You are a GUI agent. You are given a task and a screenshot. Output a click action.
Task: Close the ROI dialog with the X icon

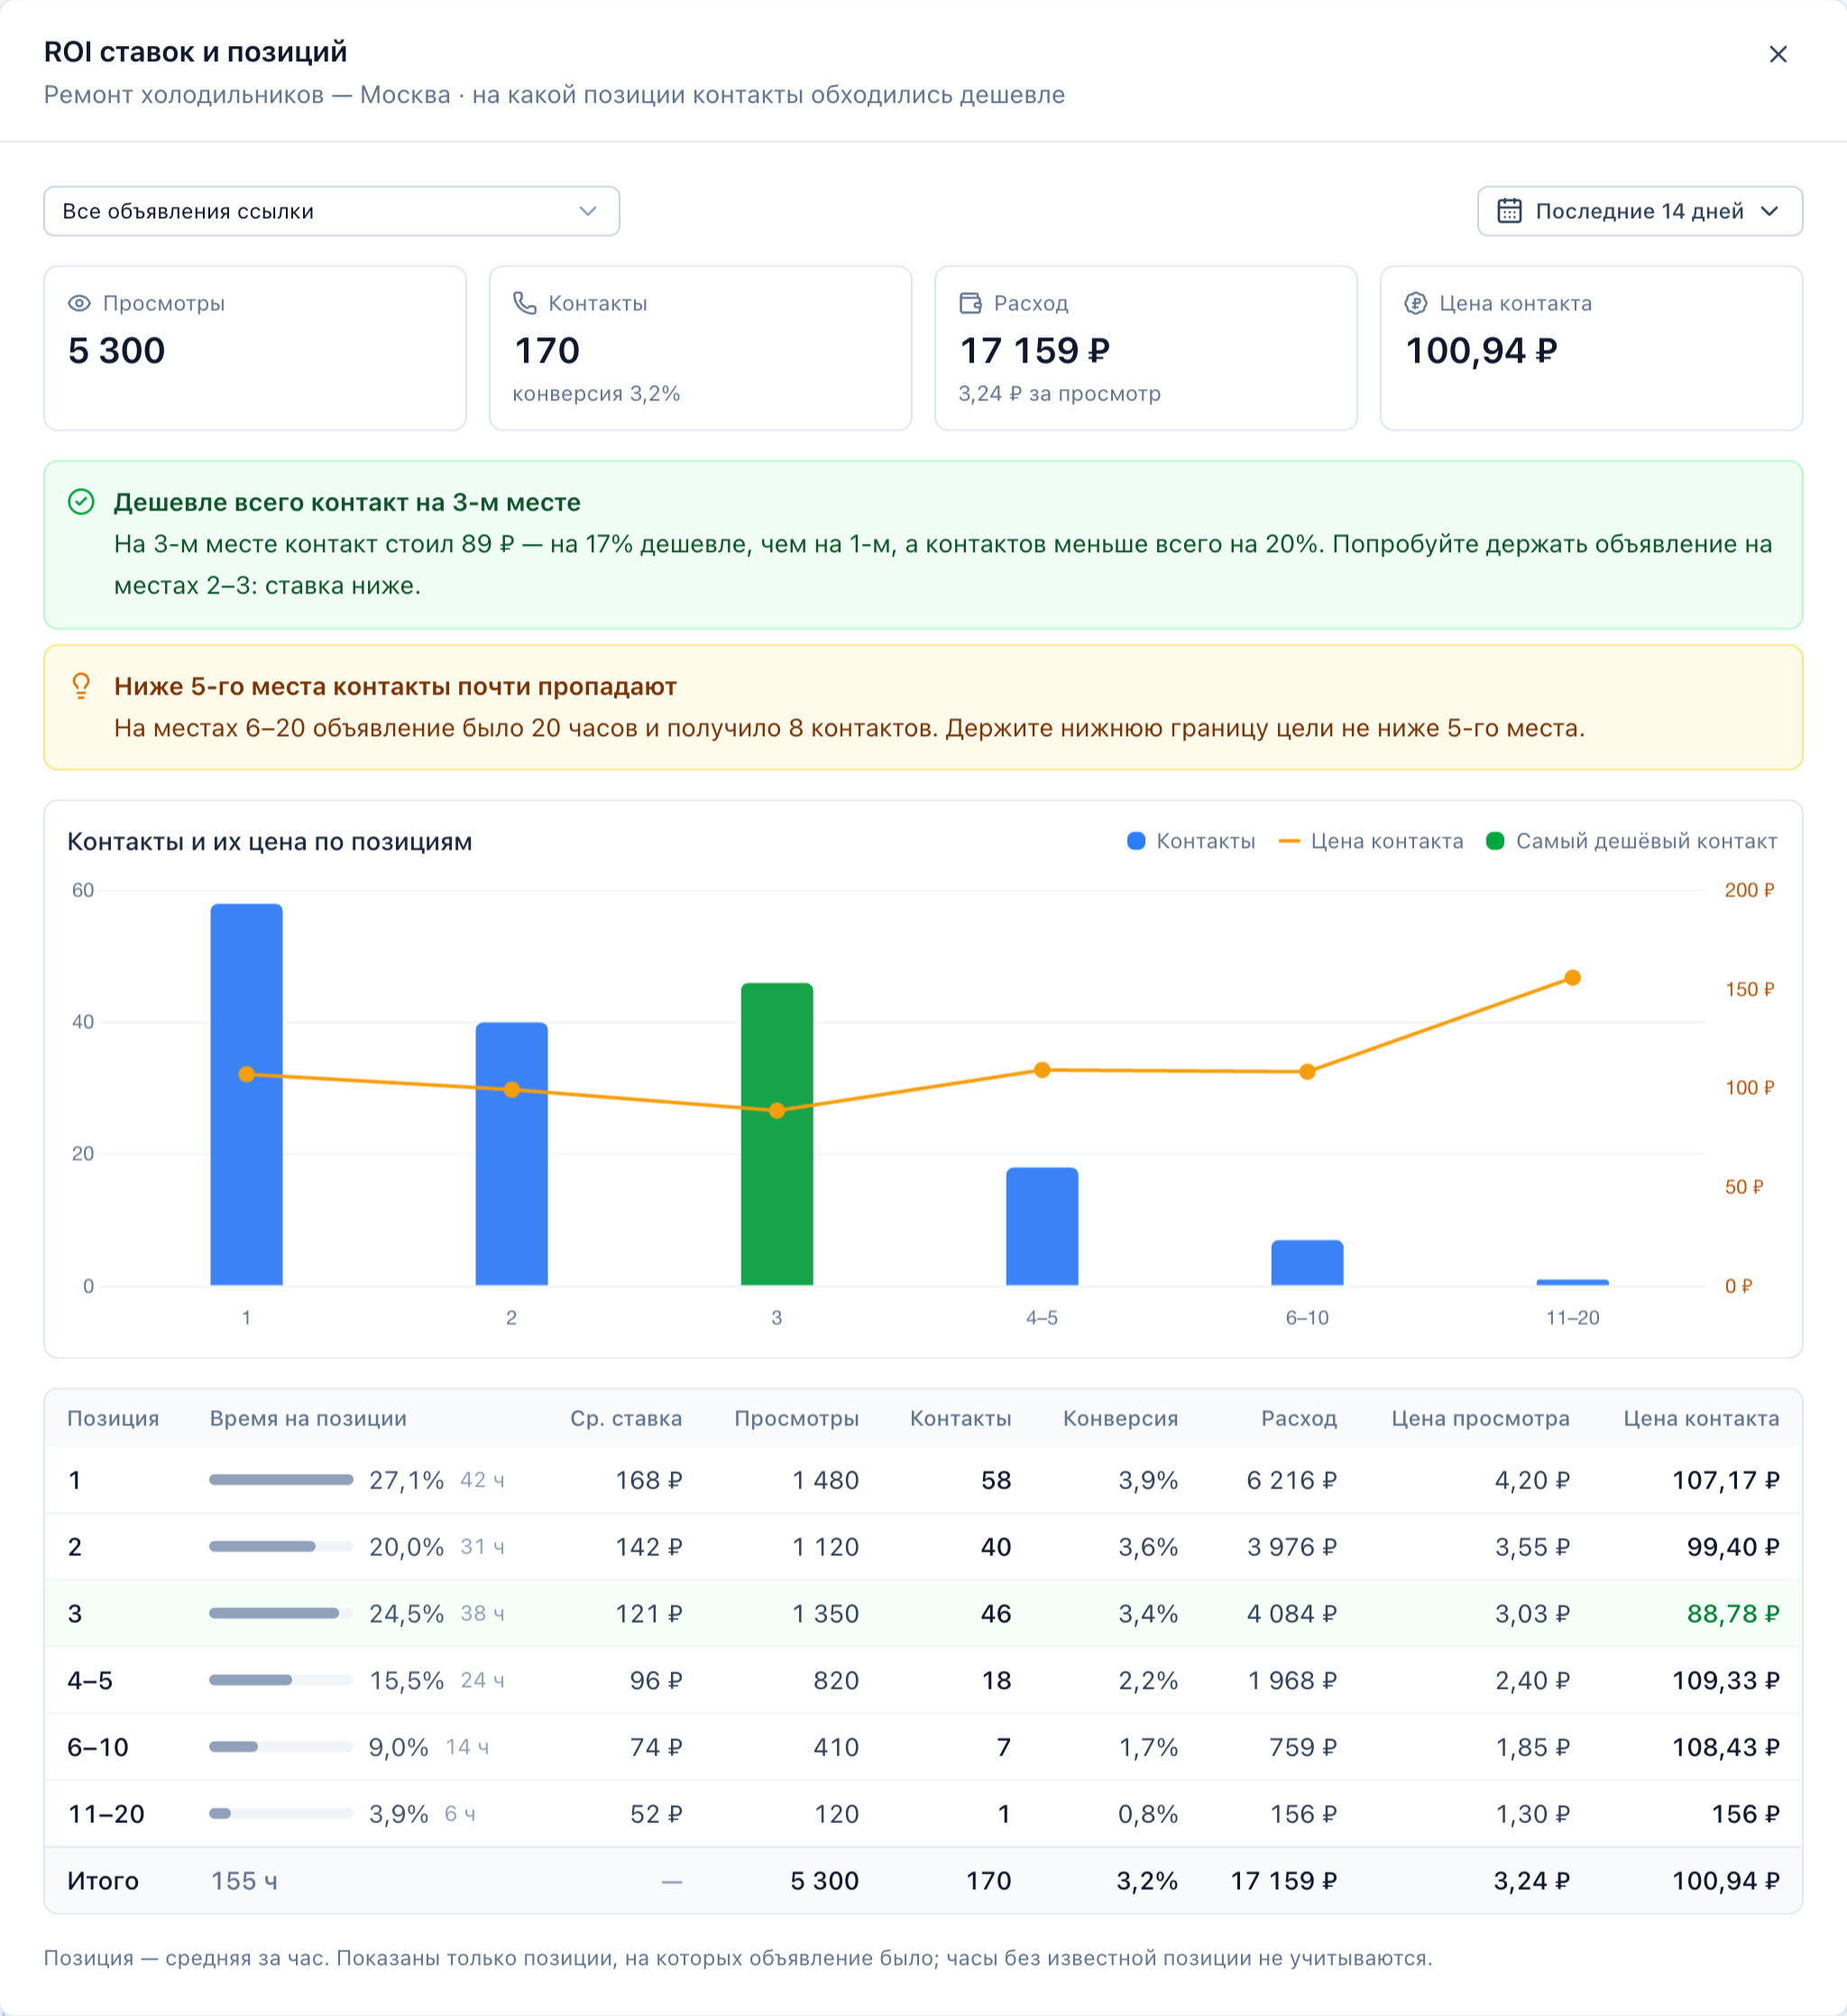(x=1777, y=54)
